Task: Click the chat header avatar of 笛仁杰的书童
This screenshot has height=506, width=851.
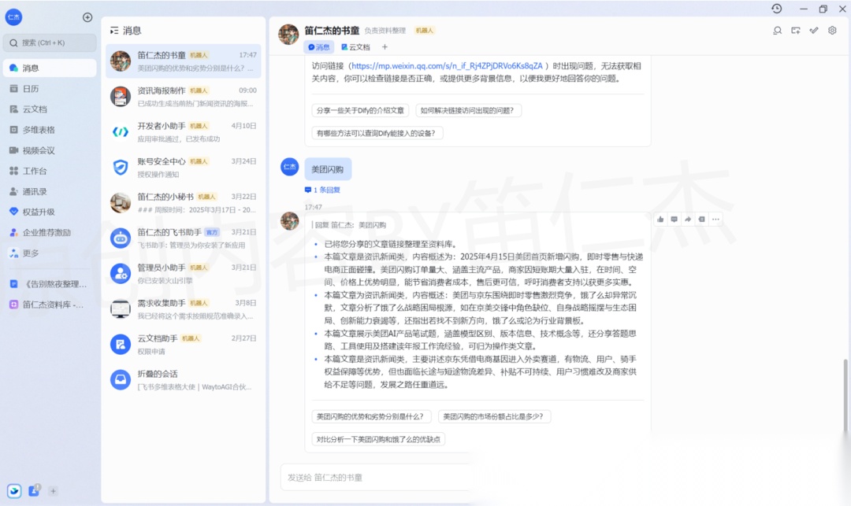Action: [288, 34]
